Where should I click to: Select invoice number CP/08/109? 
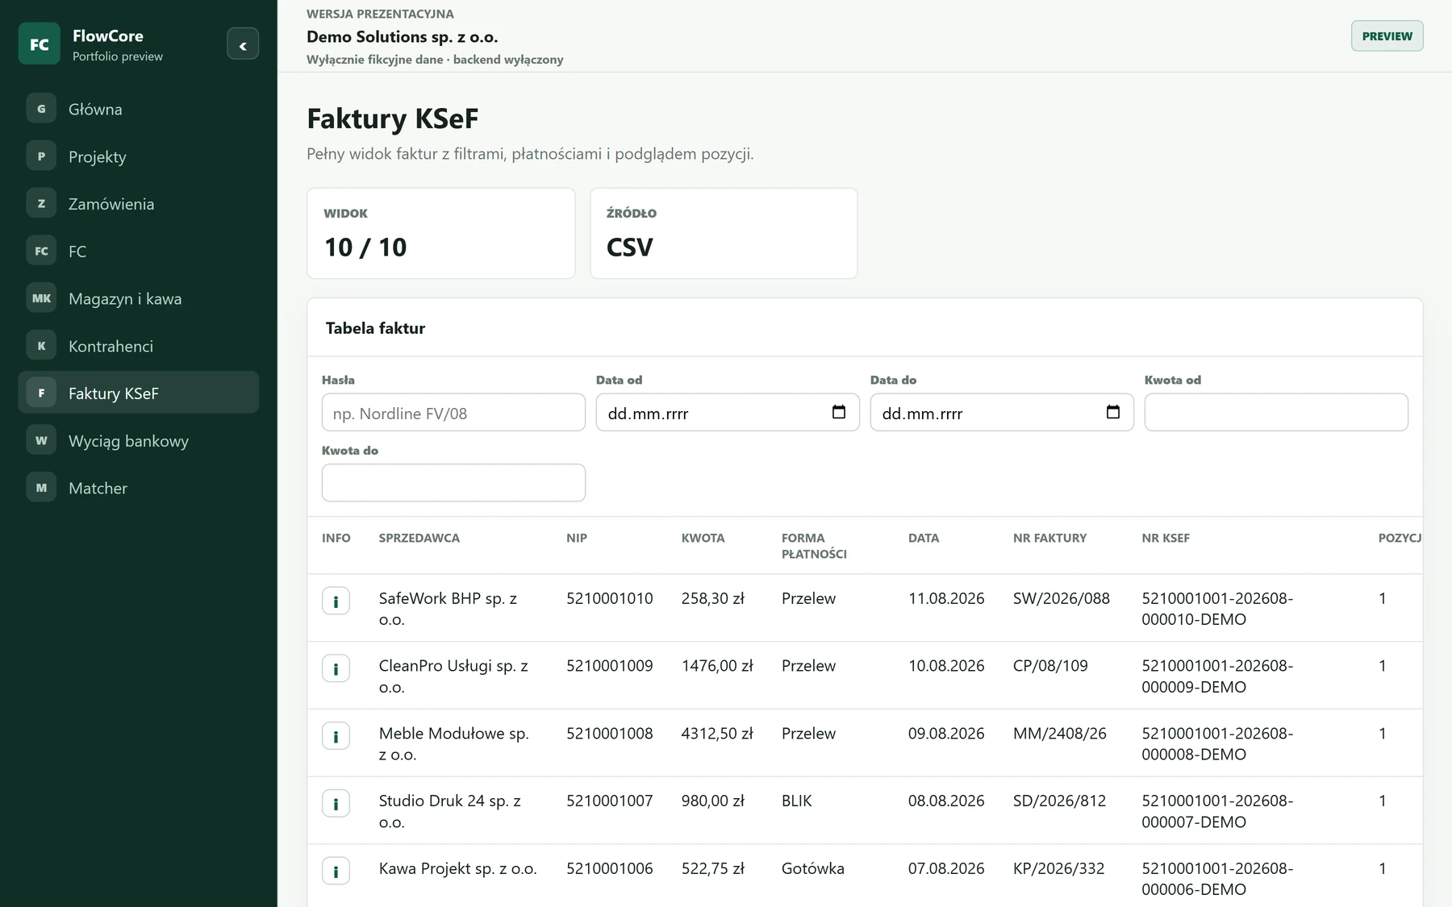pos(1050,666)
